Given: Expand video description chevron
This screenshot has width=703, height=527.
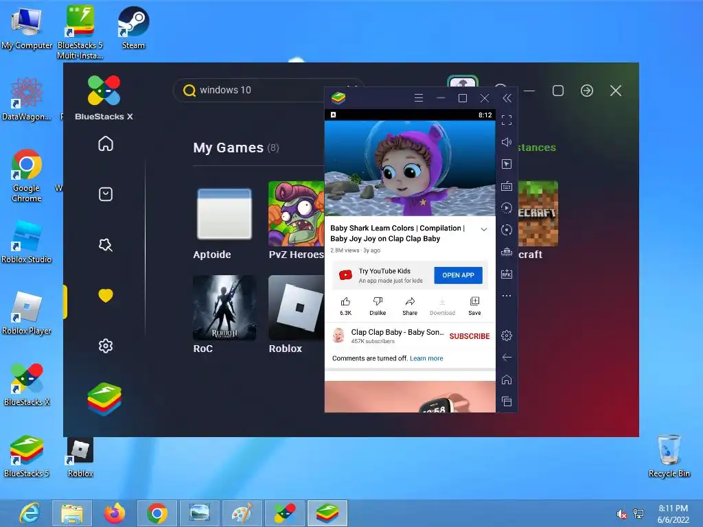Looking at the screenshot, I should tap(484, 229).
